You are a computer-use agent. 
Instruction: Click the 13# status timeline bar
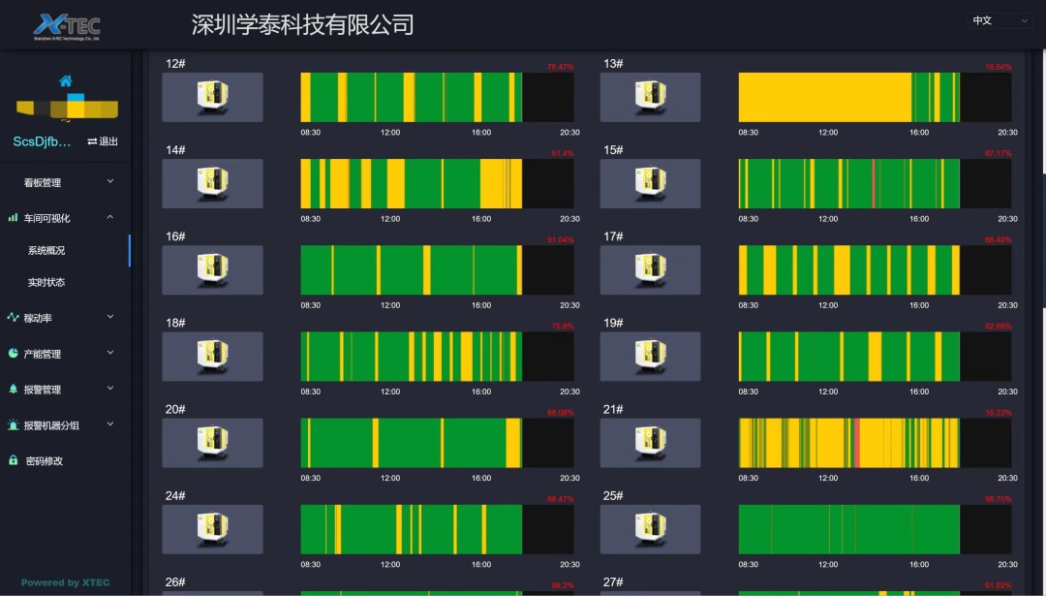[875, 98]
